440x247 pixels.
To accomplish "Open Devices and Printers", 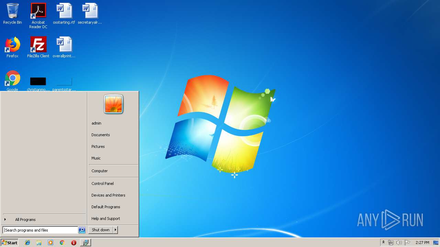I will tap(113, 195).
